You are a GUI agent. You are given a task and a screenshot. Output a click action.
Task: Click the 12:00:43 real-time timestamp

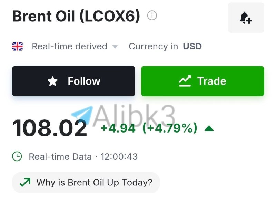pyautogui.click(x=119, y=157)
